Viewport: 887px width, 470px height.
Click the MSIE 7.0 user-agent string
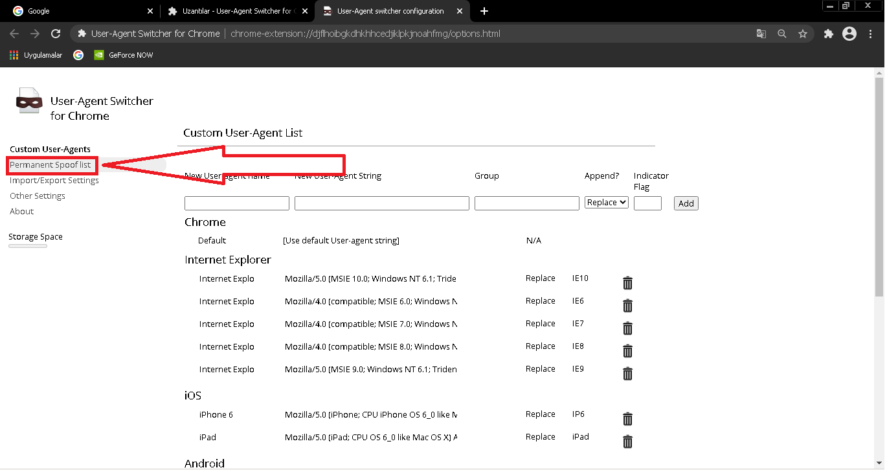coord(371,324)
